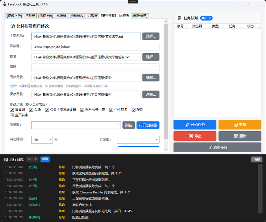The width and height of the screenshot is (266, 222).
Task: Uncheck the 粉丝公开内容 checkbox
Action: [x=82, y=110]
